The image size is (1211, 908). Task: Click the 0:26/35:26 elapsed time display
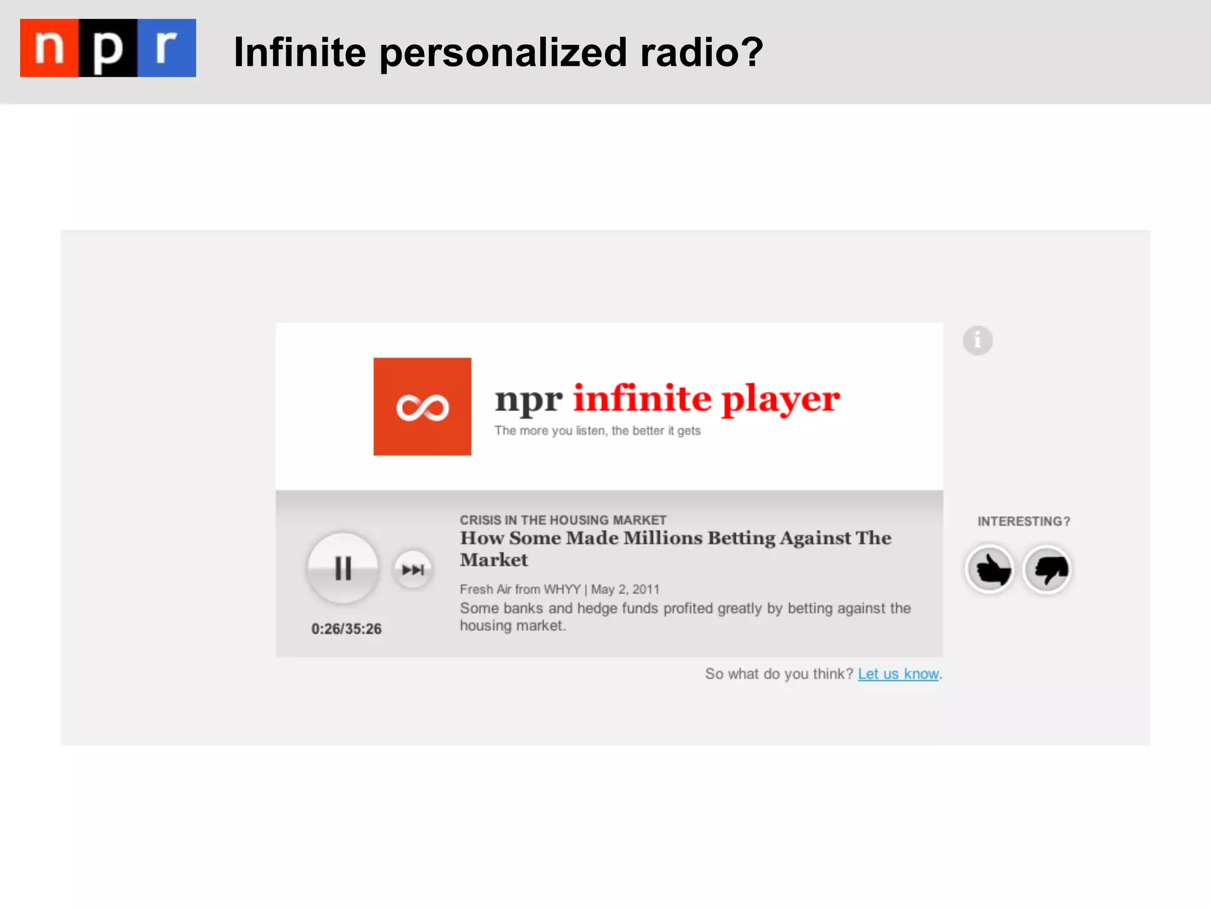(x=347, y=629)
